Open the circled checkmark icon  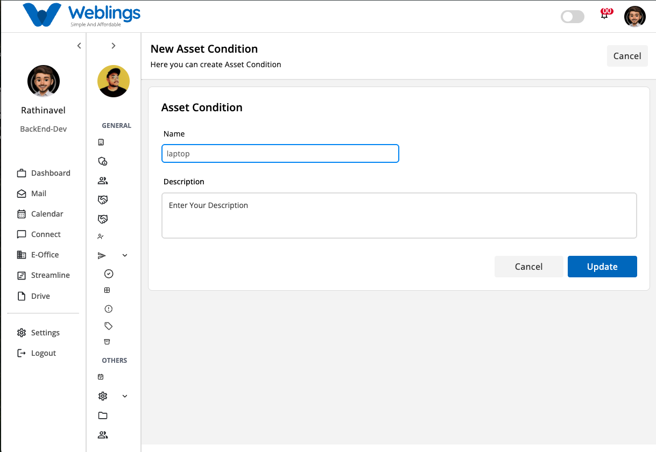click(109, 274)
